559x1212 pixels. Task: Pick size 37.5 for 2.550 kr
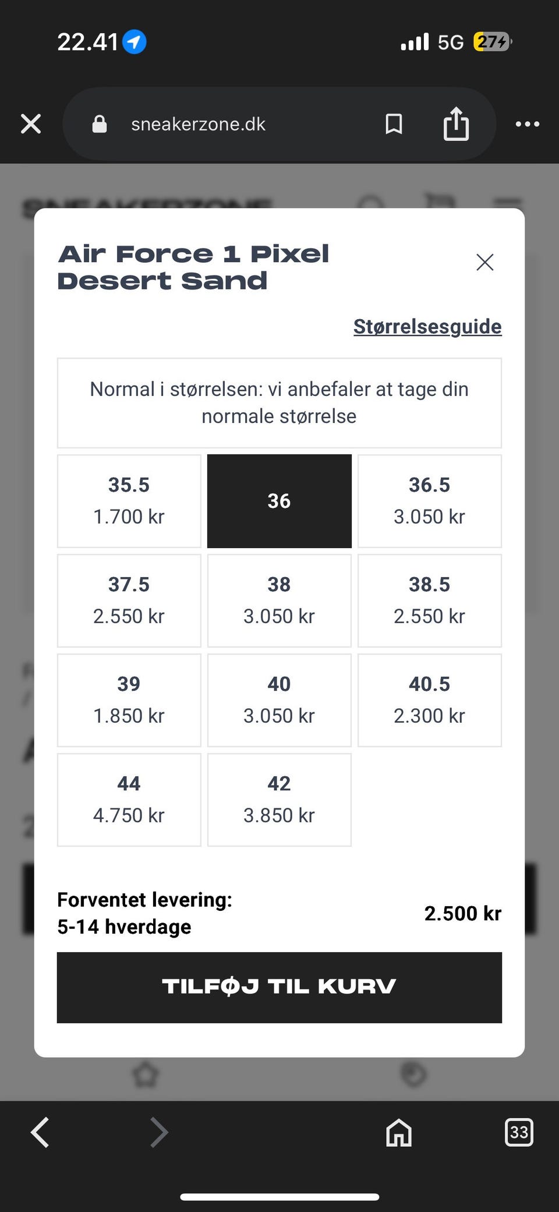[129, 600]
